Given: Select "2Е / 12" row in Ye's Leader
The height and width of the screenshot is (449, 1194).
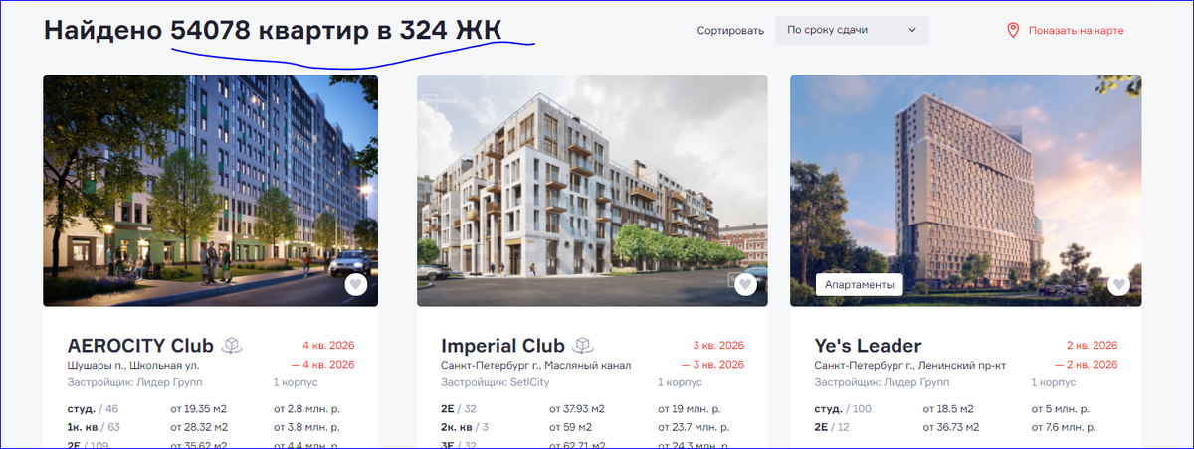Looking at the screenshot, I should pos(957,427).
